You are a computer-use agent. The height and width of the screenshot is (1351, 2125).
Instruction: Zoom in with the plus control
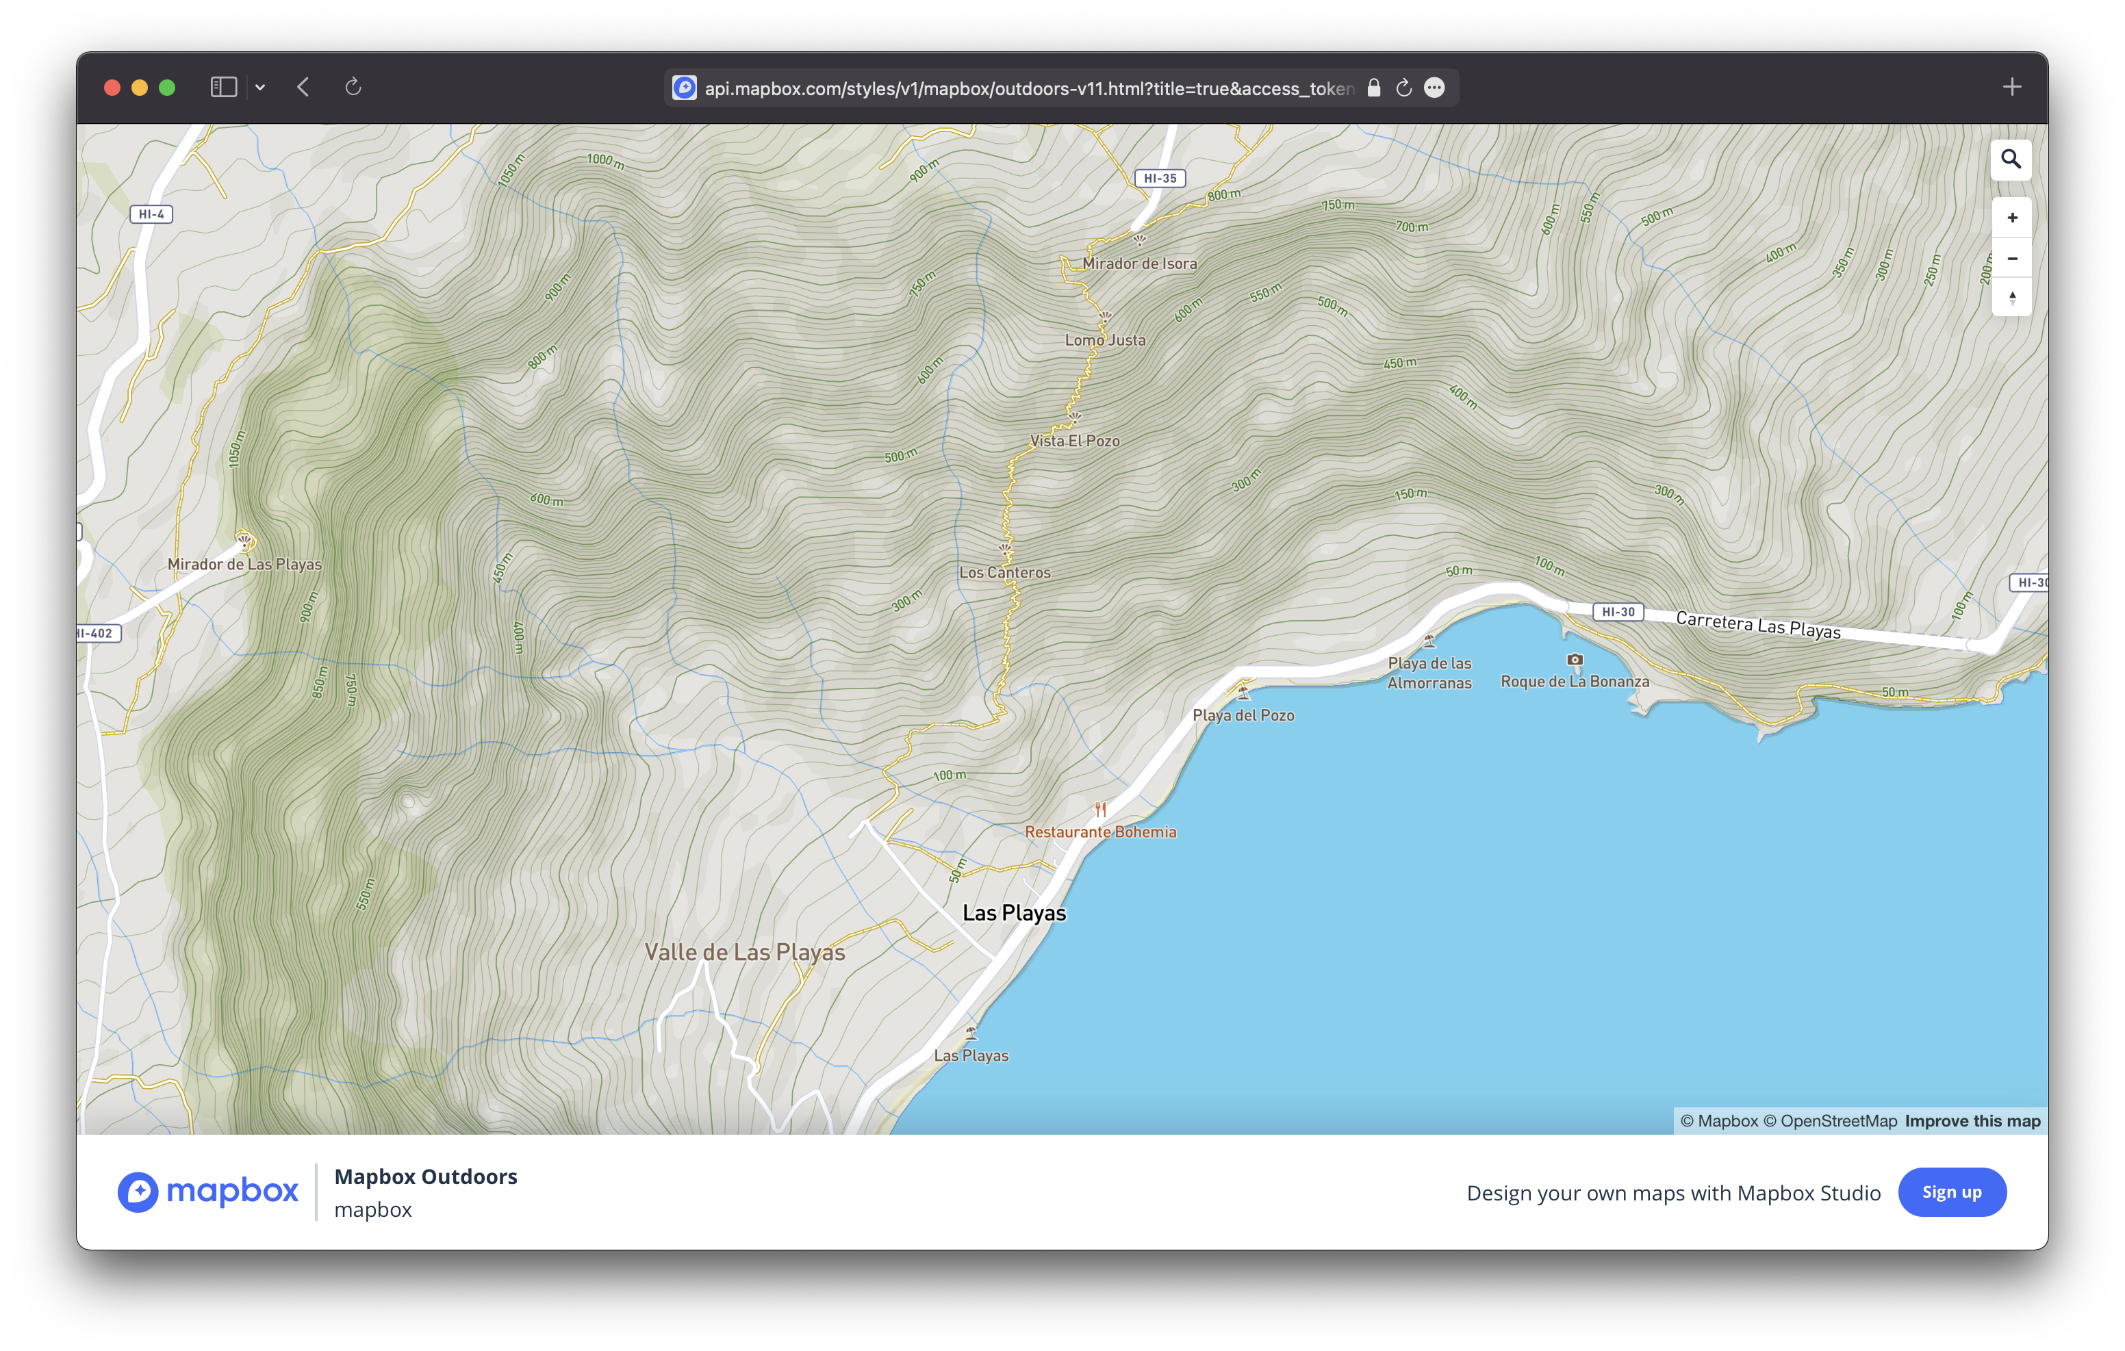(2011, 217)
